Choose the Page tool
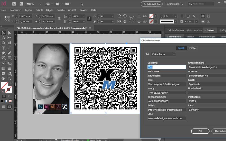This screenshot has width=226, height=141. [3, 38]
